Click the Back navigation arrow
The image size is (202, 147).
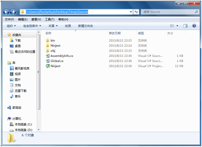click(x=6, y=12)
